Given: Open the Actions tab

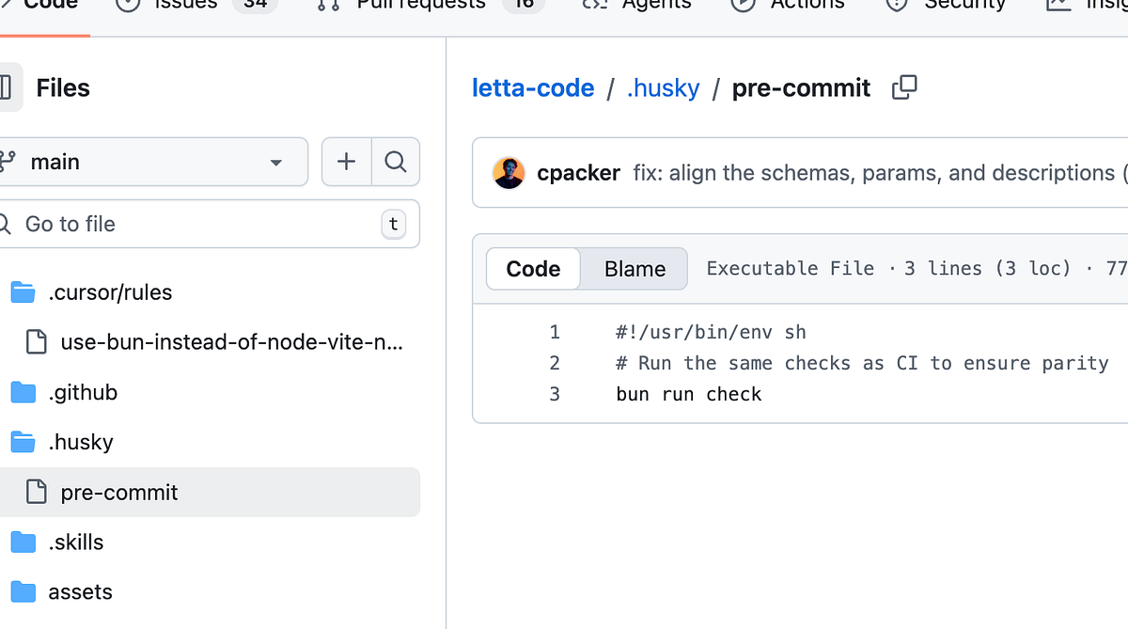Looking at the screenshot, I should point(788,6).
